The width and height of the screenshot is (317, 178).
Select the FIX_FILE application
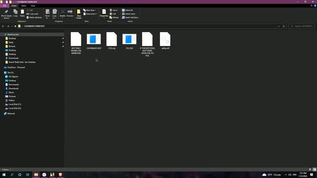pos(129,41)
